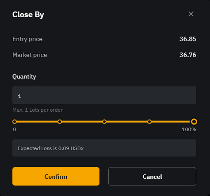Image resolution: width=210 pixels, height=196 pixels.
Task: Set quantity slider to the 25% marker
Action: click(60, 122)
